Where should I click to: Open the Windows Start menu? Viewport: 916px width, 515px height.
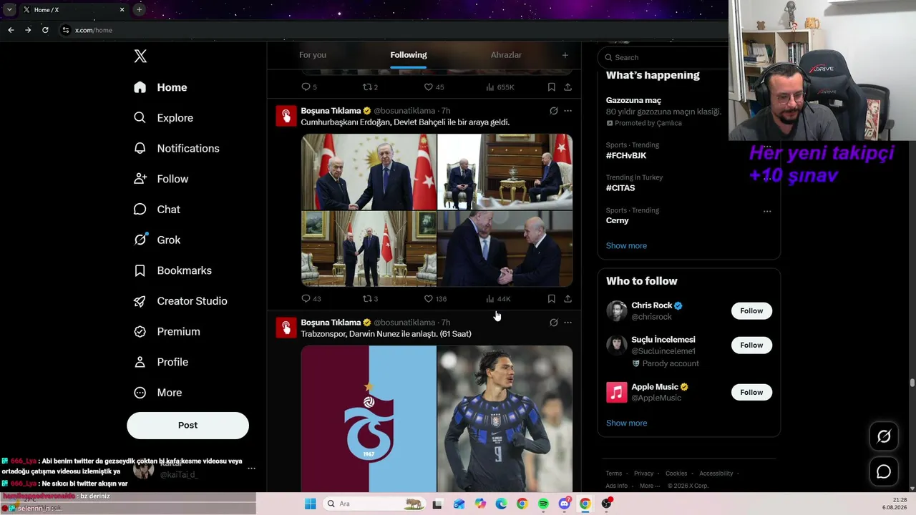(310, 504)
